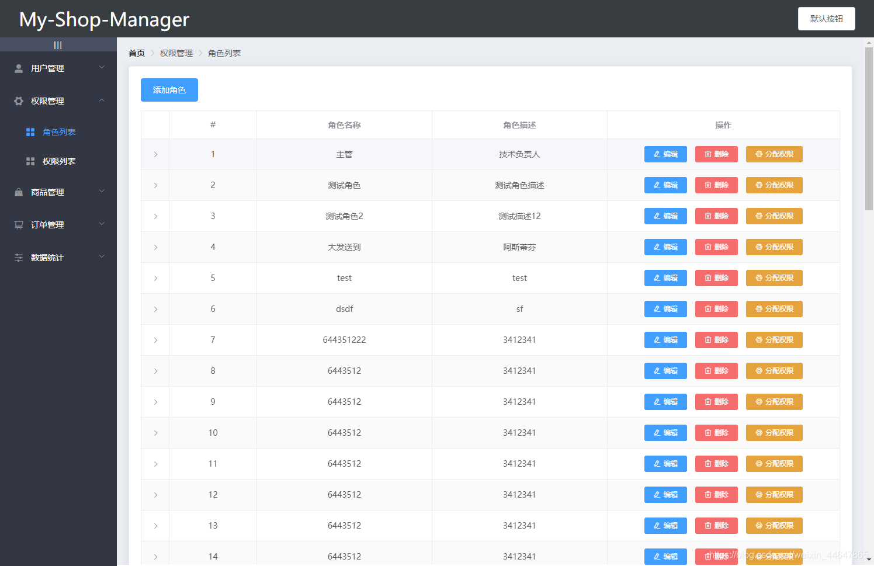Screen dimensions: 874x566
Task: Expand the 数据统计 submenu arrow
Action: [102, 257]
